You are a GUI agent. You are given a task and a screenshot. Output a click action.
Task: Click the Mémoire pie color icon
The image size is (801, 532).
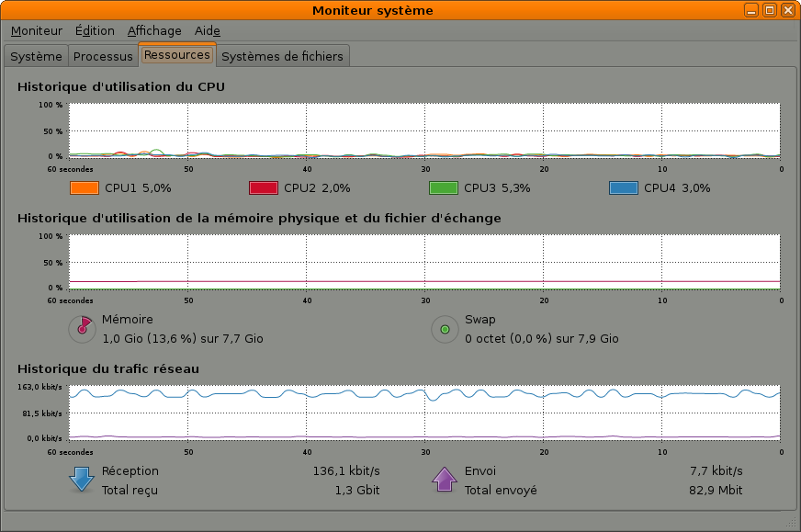point(83,329)
